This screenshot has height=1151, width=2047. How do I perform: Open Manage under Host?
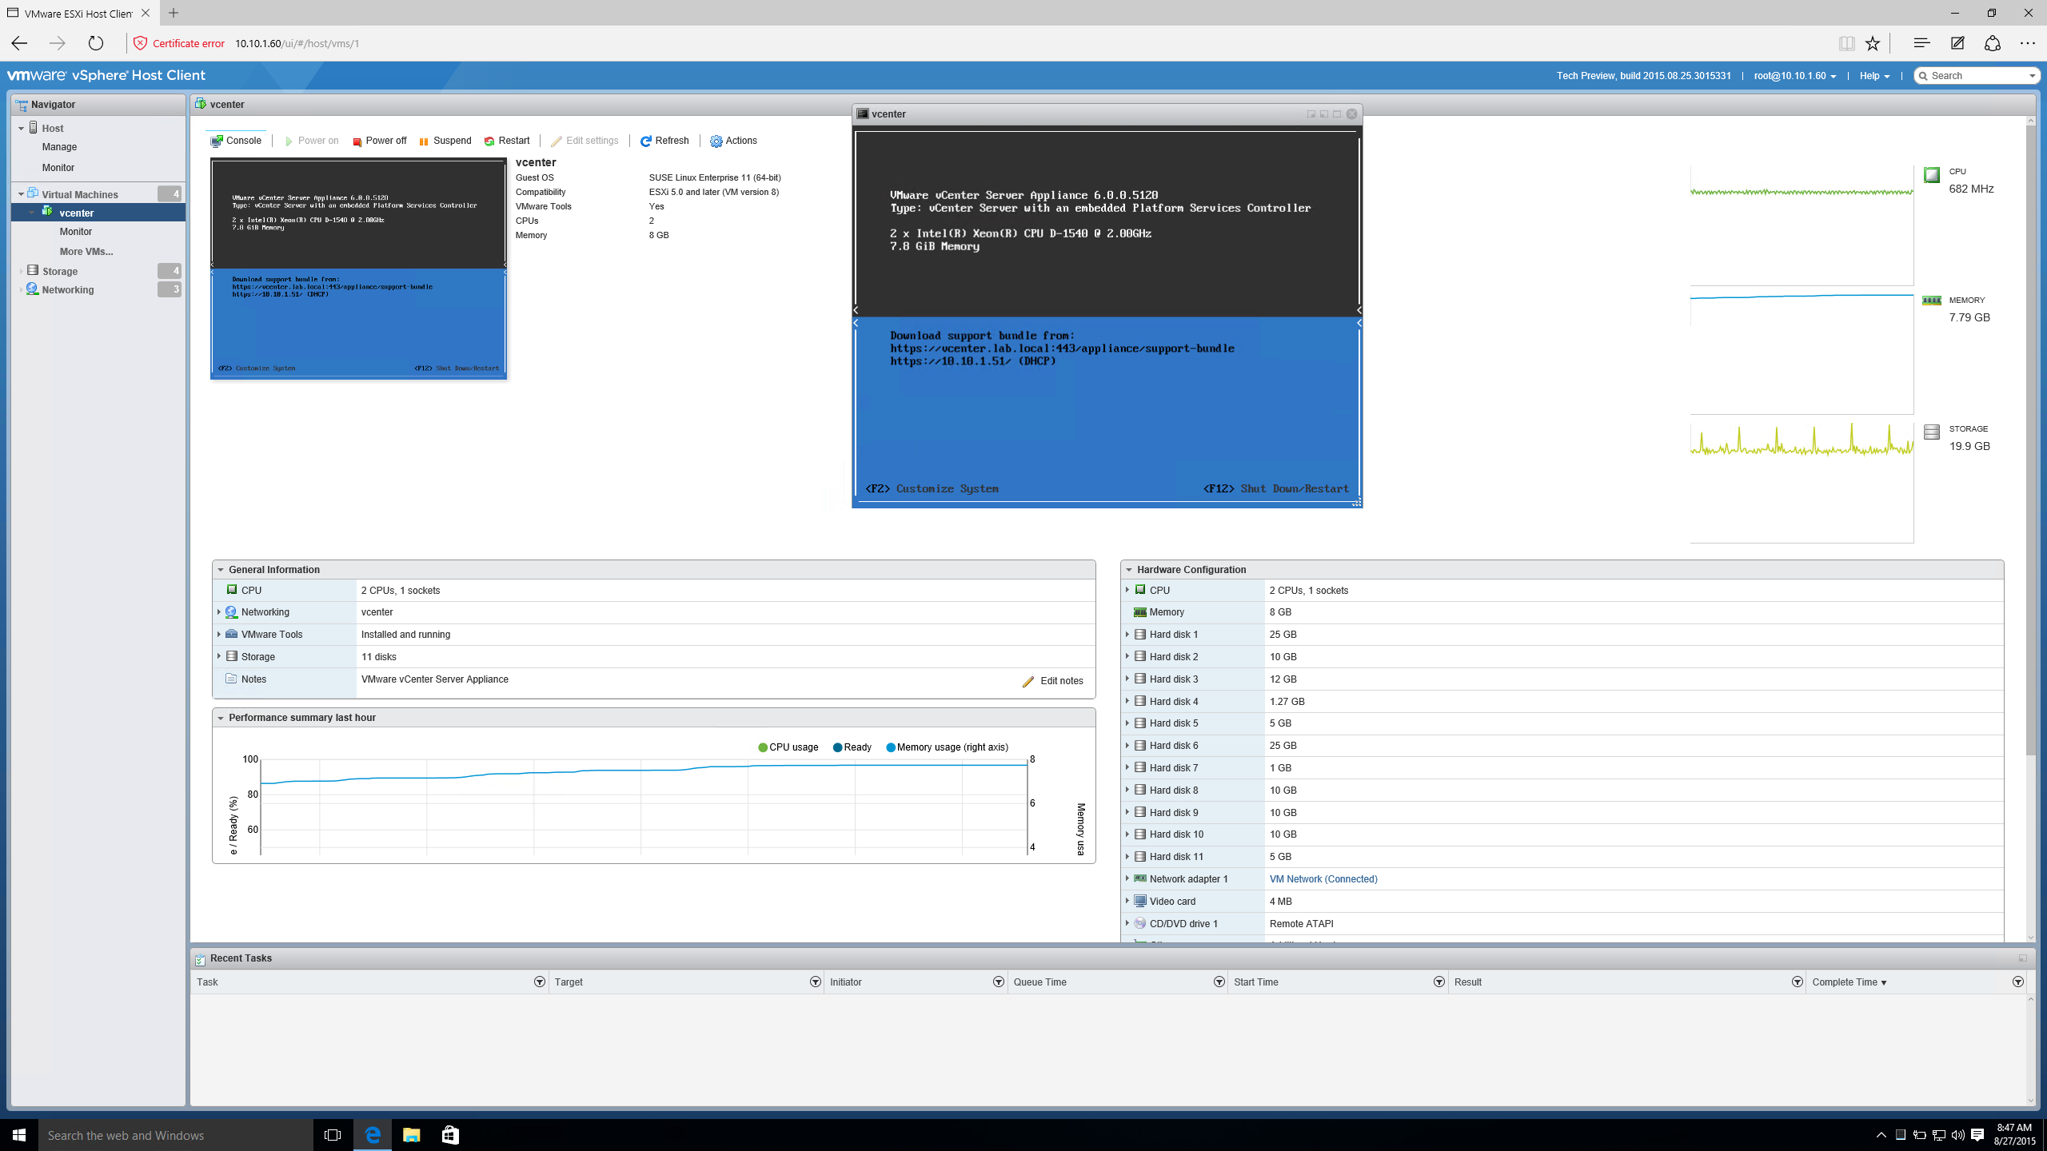(59, 147)
